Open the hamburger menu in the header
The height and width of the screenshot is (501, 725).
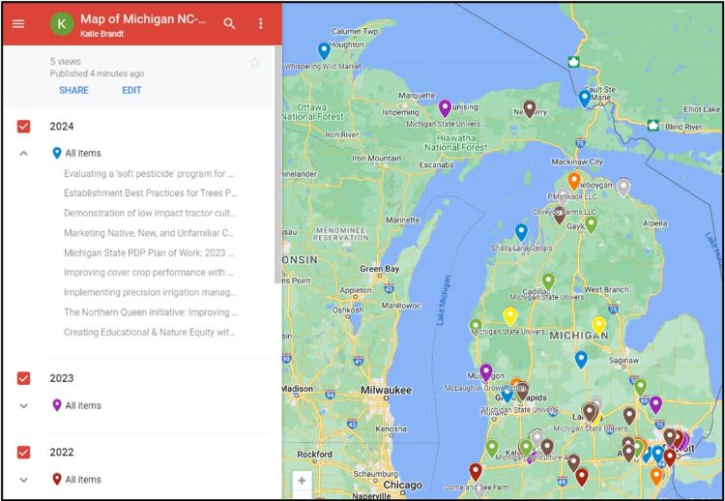click(x=18, y=23)
